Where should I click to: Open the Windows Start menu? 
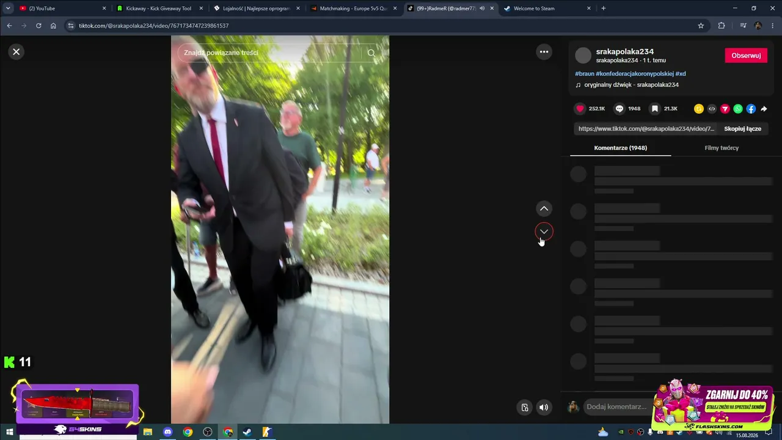pos(10,432)
